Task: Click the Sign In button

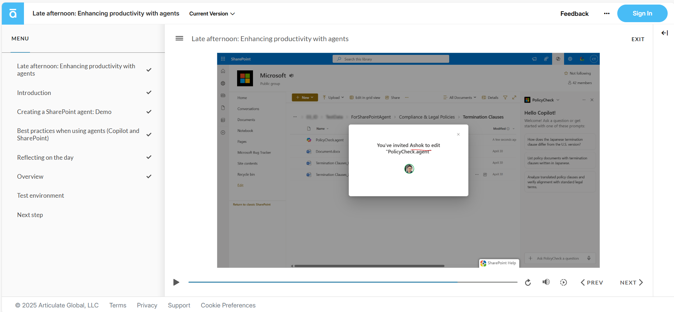Action: point(642,13)
